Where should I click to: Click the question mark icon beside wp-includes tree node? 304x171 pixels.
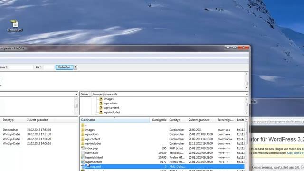pos(101,112)
